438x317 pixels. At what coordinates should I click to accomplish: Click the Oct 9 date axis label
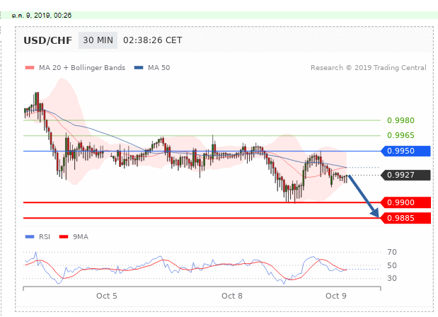336,296
